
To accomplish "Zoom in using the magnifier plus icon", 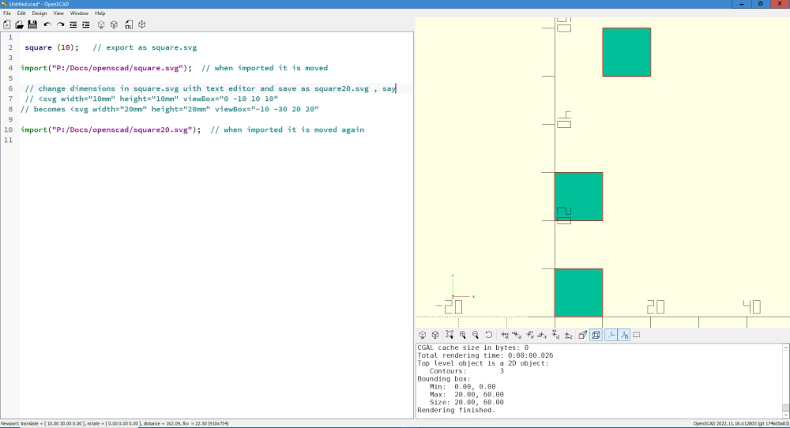I will tap(463, 335).
